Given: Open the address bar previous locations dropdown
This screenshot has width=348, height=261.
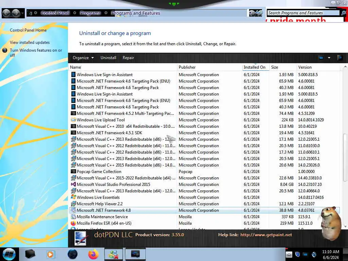Looking at the screenshot, I should click(251, 13).
